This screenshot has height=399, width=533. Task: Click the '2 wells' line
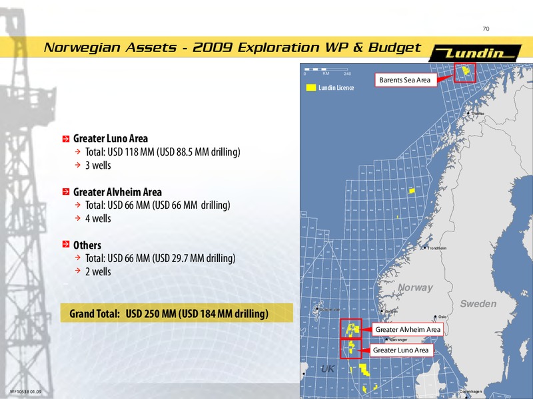[x=98, y=272]
